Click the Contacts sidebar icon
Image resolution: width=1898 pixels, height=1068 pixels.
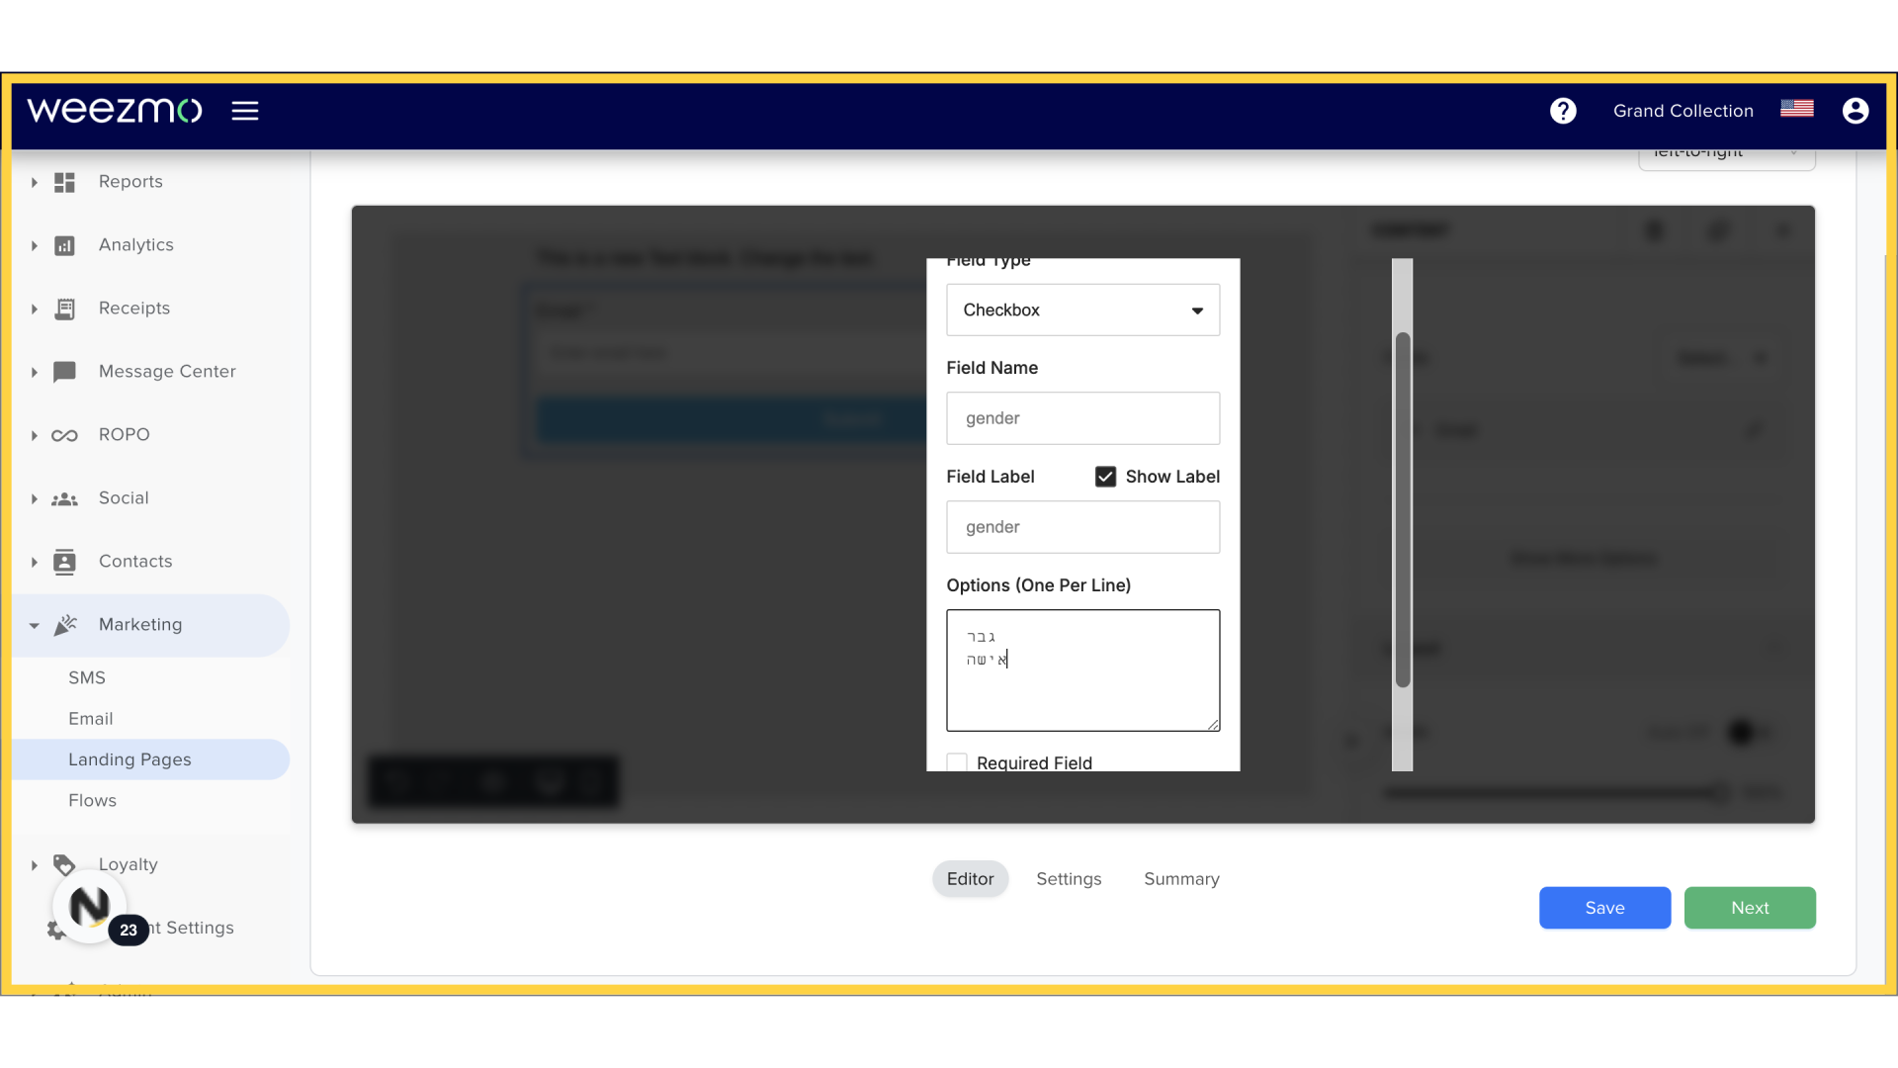click(x=64, y=561)
